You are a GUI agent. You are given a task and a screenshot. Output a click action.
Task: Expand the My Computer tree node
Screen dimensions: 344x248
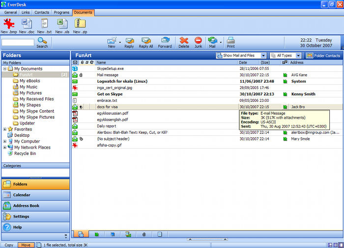4,141
